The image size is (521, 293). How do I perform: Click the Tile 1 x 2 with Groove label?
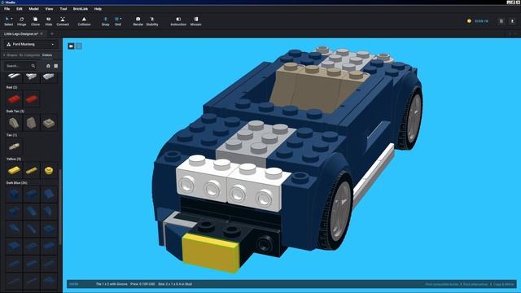(112, 284)
